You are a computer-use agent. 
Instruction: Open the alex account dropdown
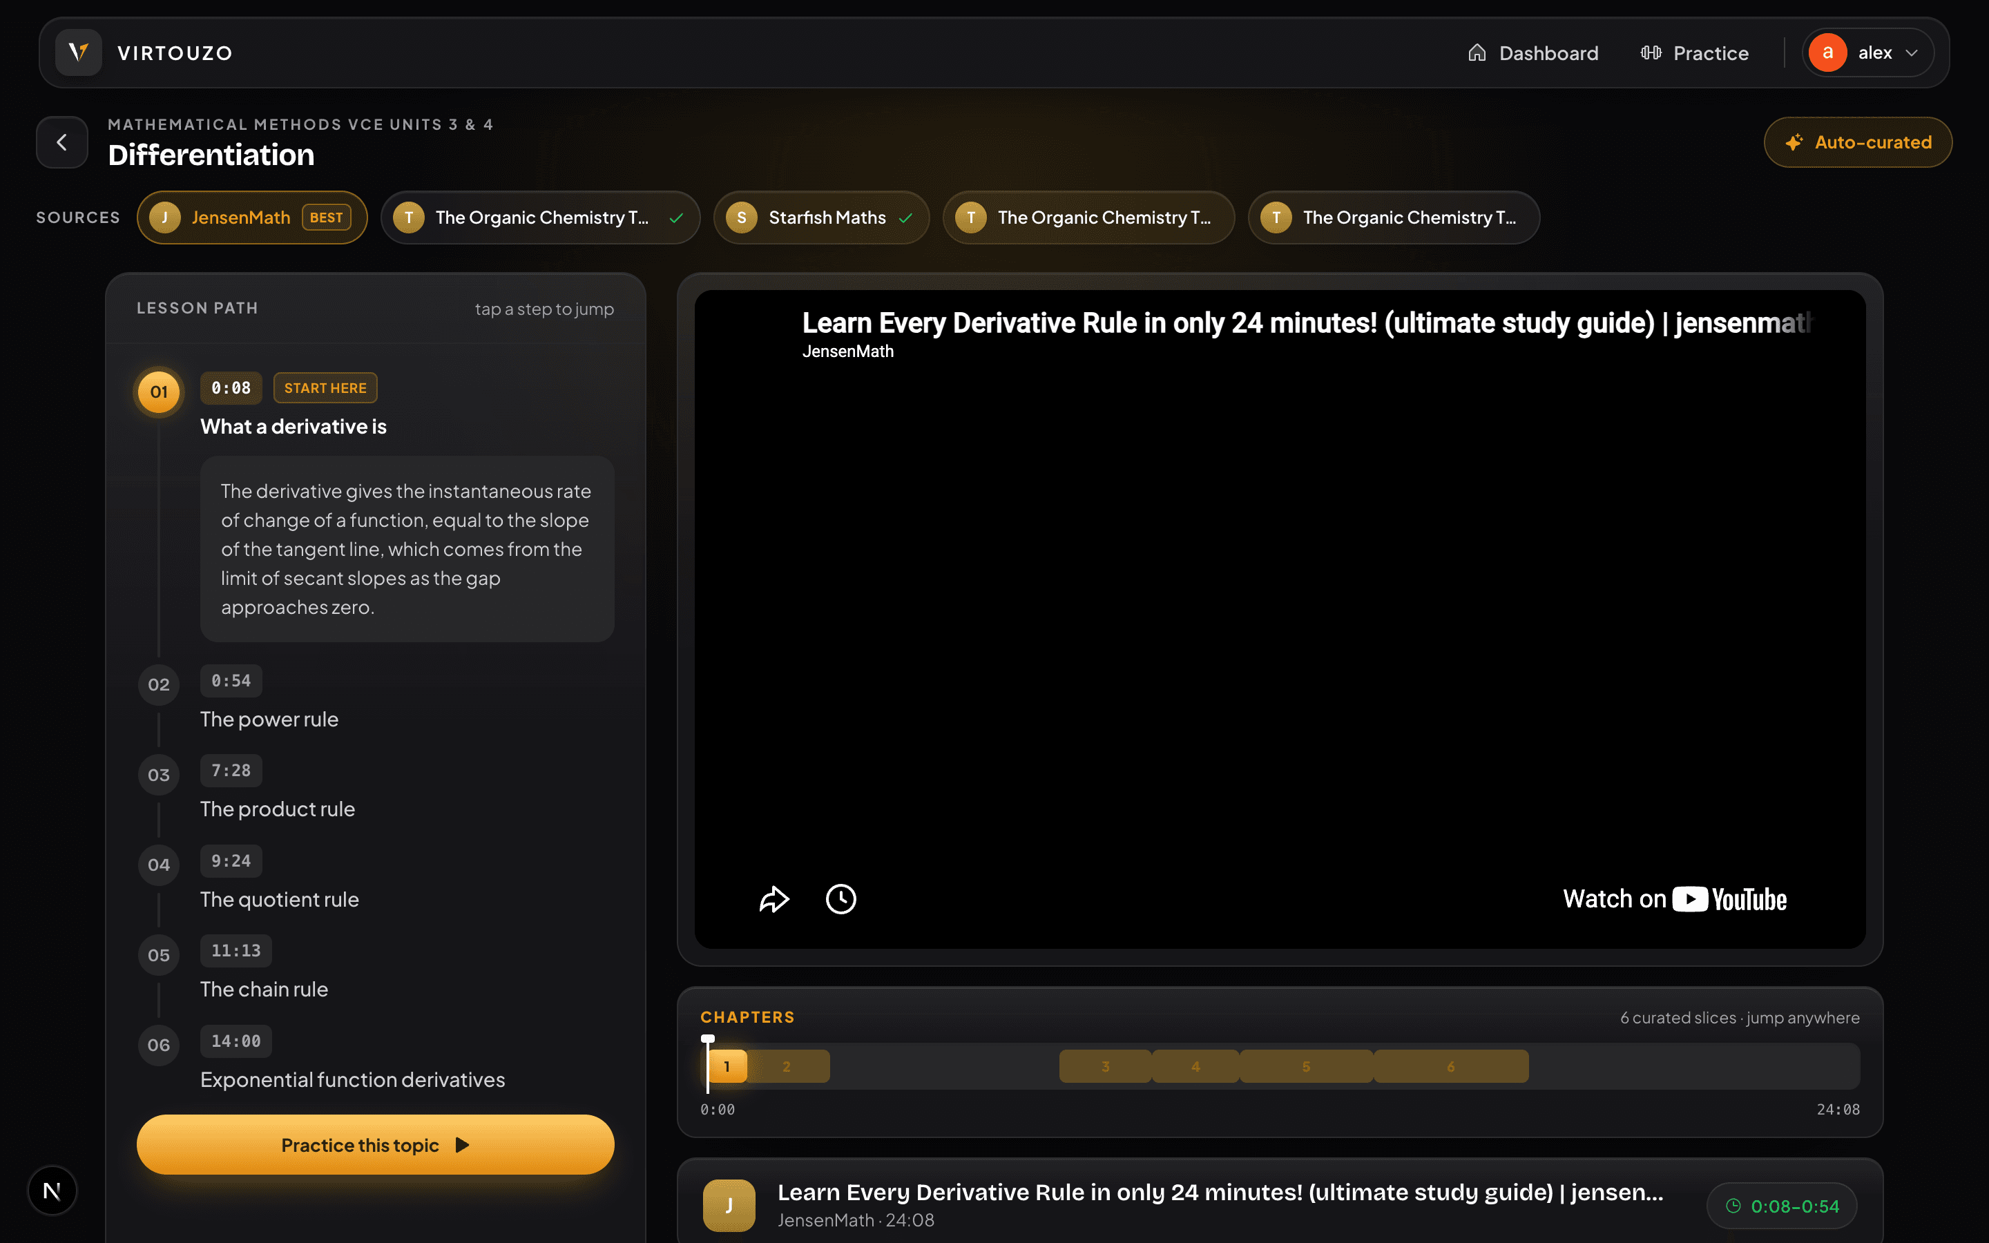coord(1867,52)
